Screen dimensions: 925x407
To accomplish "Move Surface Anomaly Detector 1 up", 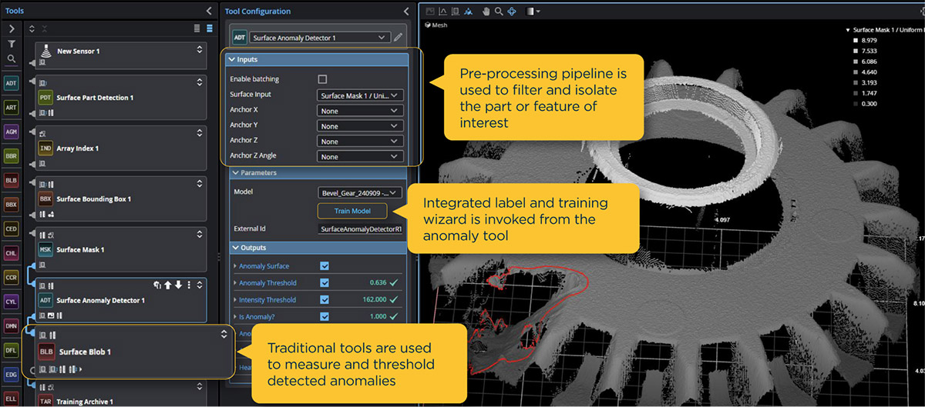I will point(167,285).
